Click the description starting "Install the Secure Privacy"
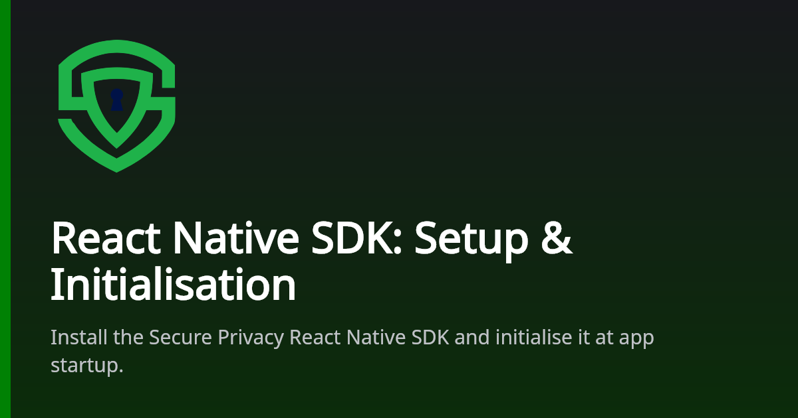798x418 pixels. point(352,351)
